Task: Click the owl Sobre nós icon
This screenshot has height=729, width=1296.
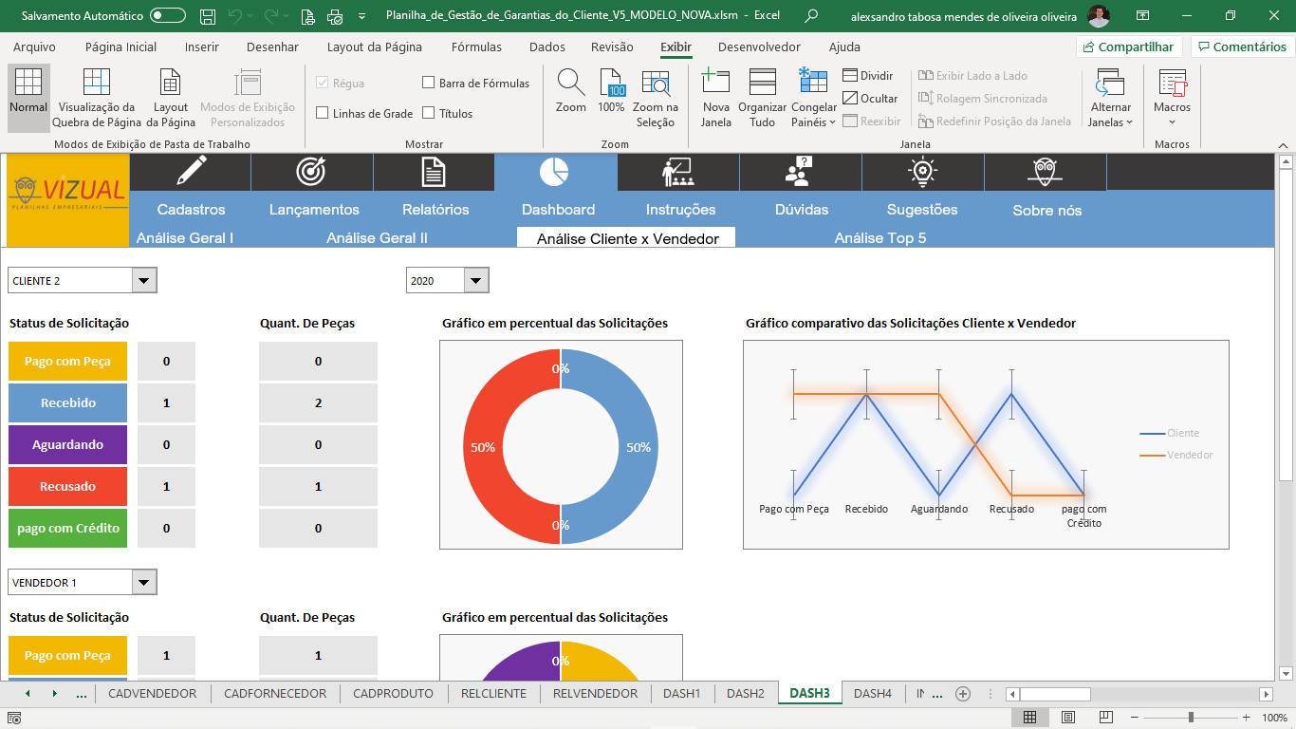Action: coord(1045,171)
